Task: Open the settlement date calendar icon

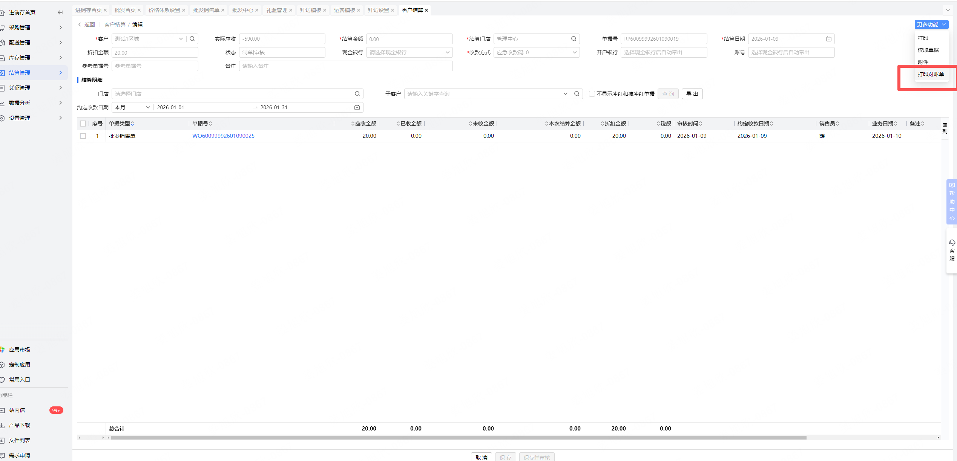Action: pos(829,39)
